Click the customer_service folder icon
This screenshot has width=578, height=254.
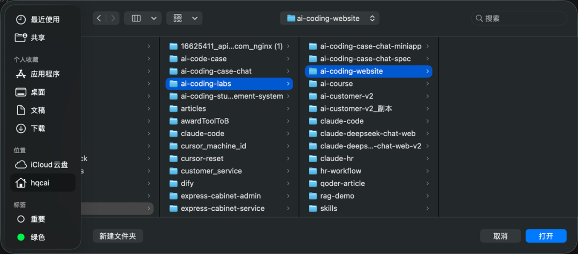click(x=173, y=171)
